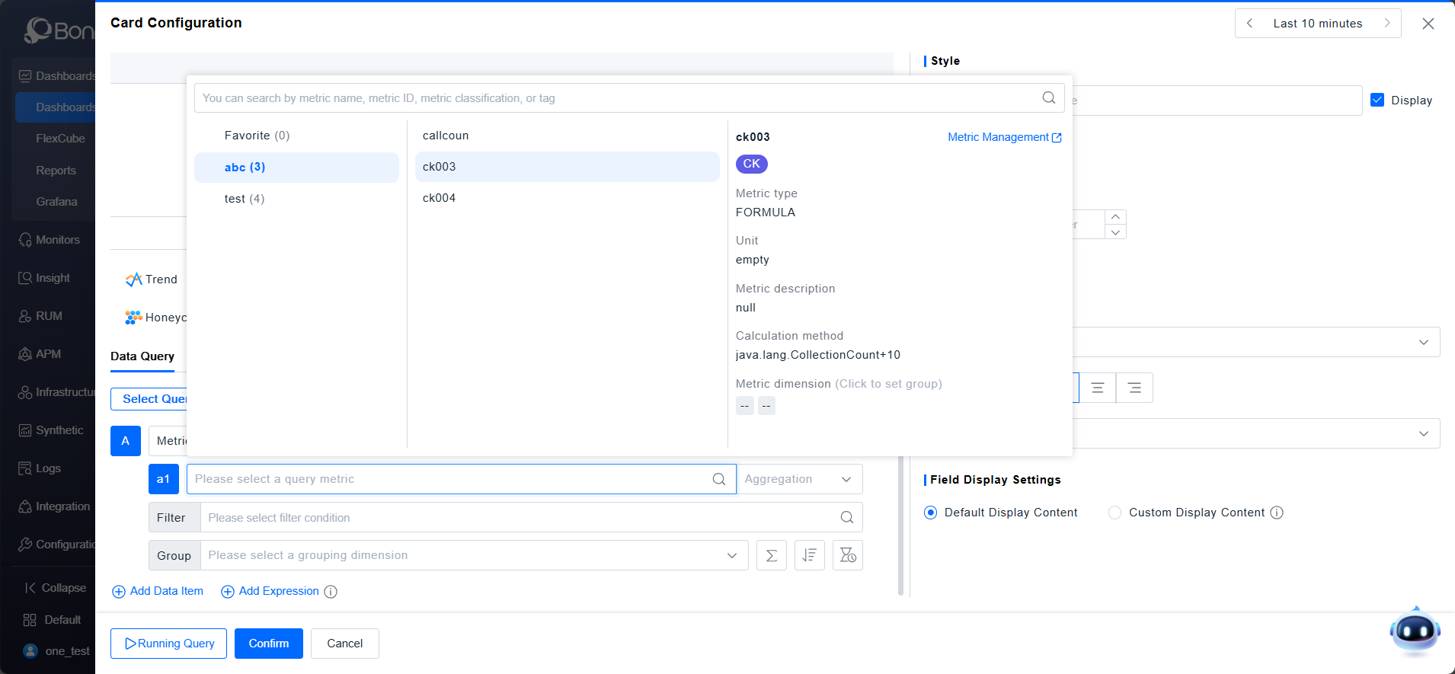The image size is (1455, 674).
Task: Open the Aggregation dropdown
Action: coord(799,479)
